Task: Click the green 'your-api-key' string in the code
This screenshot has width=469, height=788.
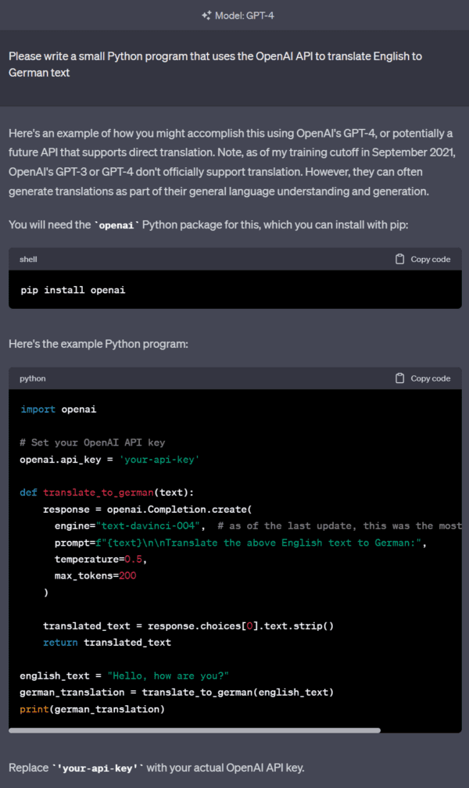Action: click(159, 460)
